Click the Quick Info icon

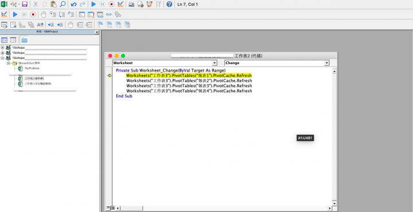(22, 25)
